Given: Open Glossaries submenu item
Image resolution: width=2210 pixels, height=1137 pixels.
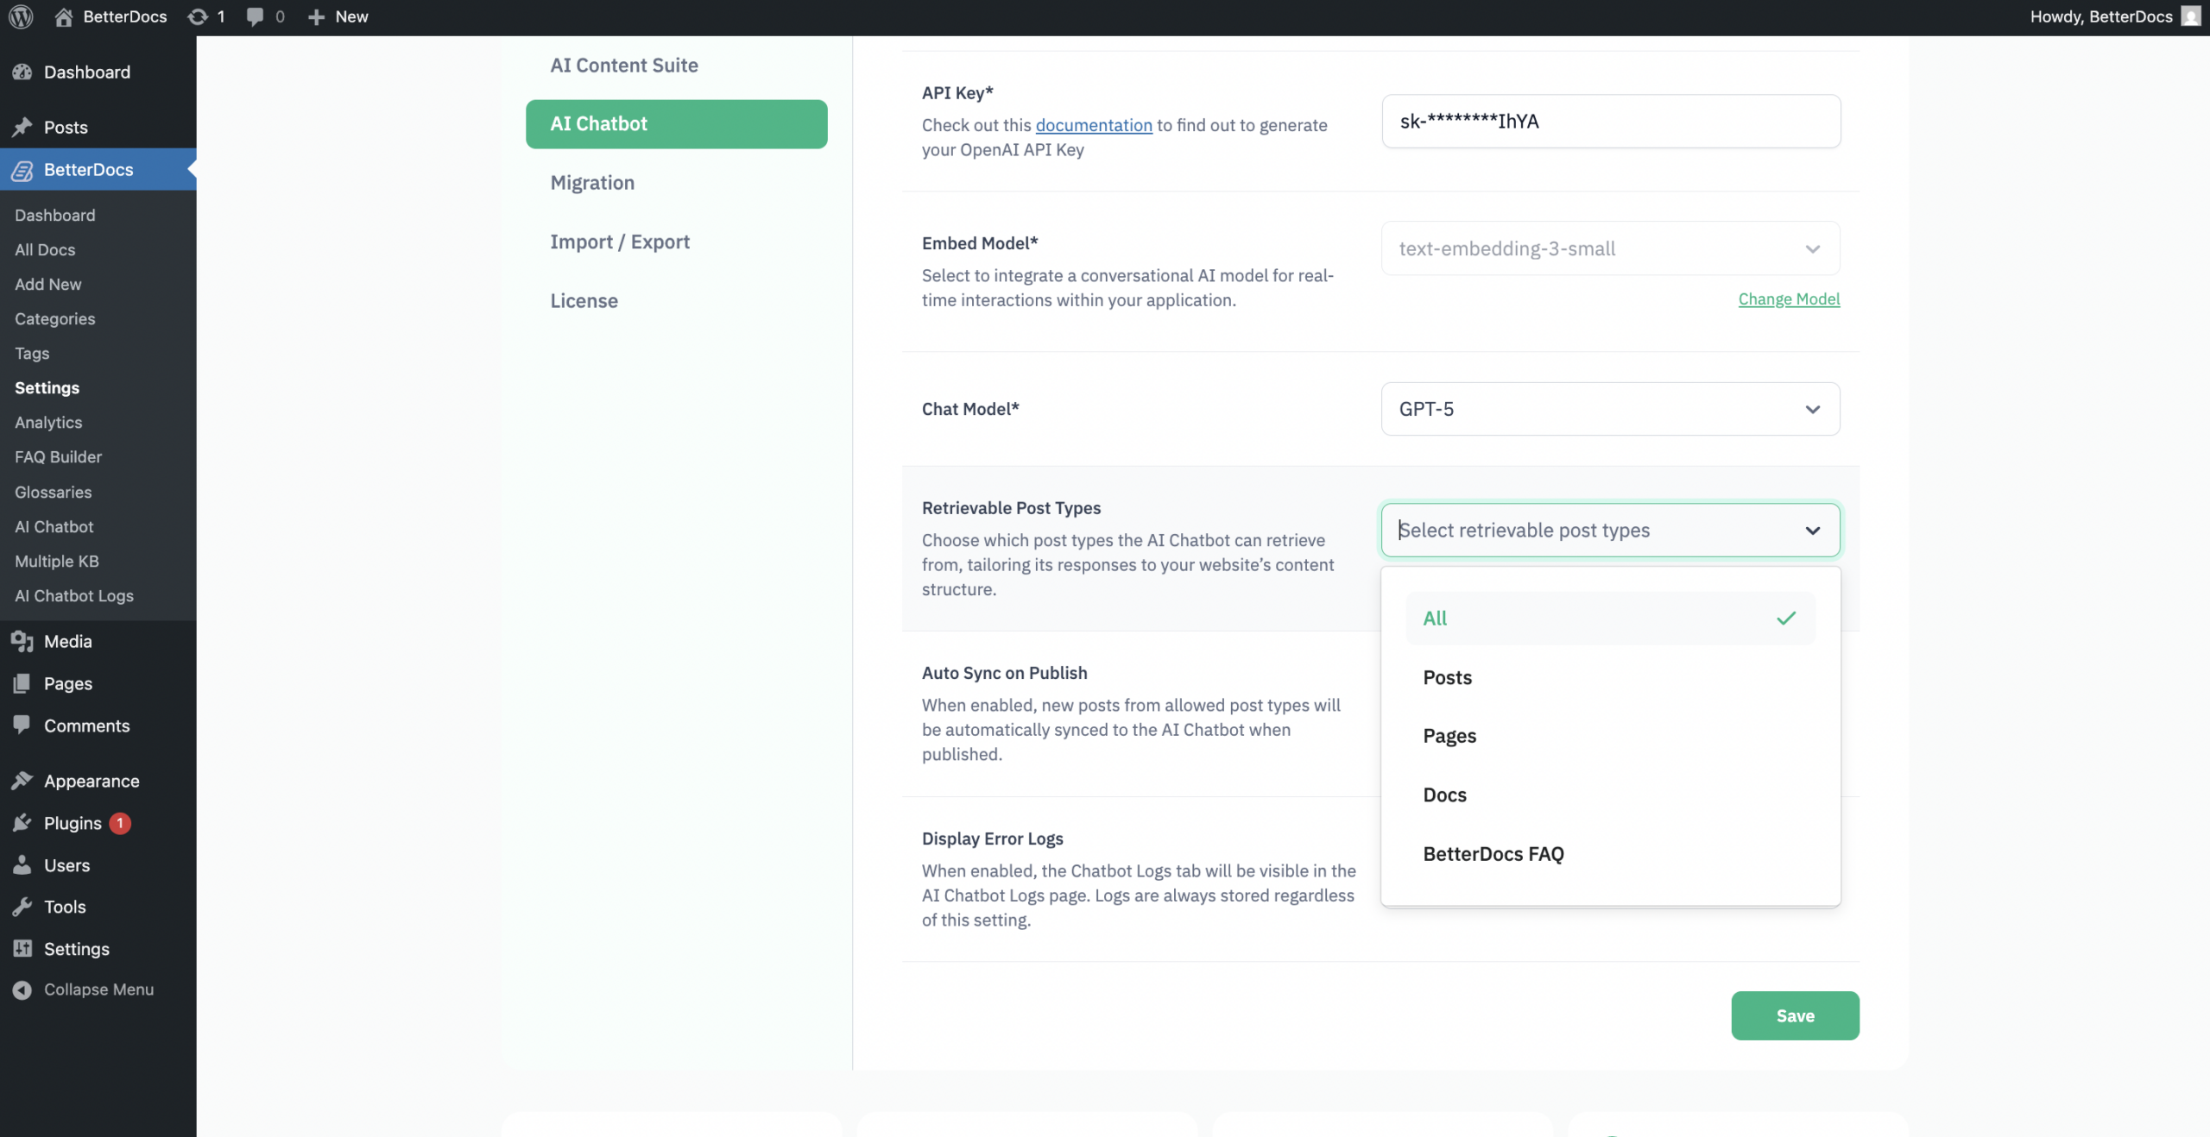Looking at the screenshot, I should (53, 492).
